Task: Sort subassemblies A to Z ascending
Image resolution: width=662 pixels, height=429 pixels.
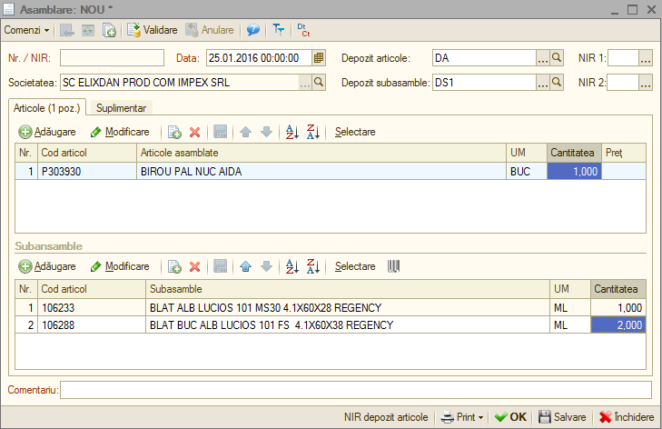Action: click(292, 266)
